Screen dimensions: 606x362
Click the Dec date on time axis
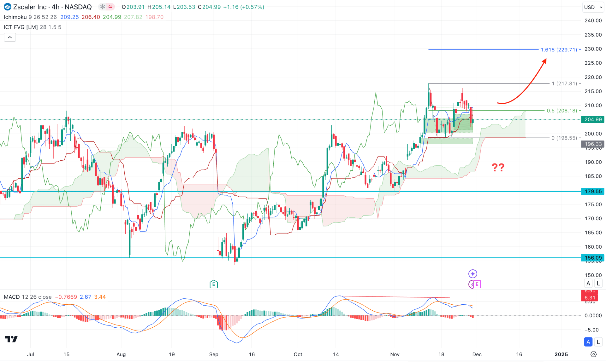tap(477, 354)
